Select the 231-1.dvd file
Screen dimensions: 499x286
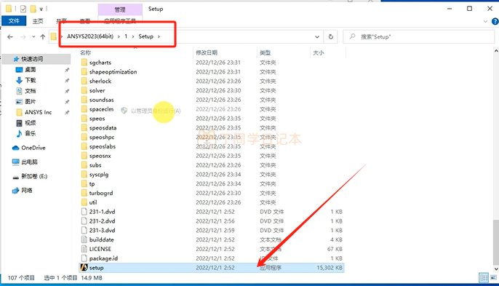(x=102, y=212)
